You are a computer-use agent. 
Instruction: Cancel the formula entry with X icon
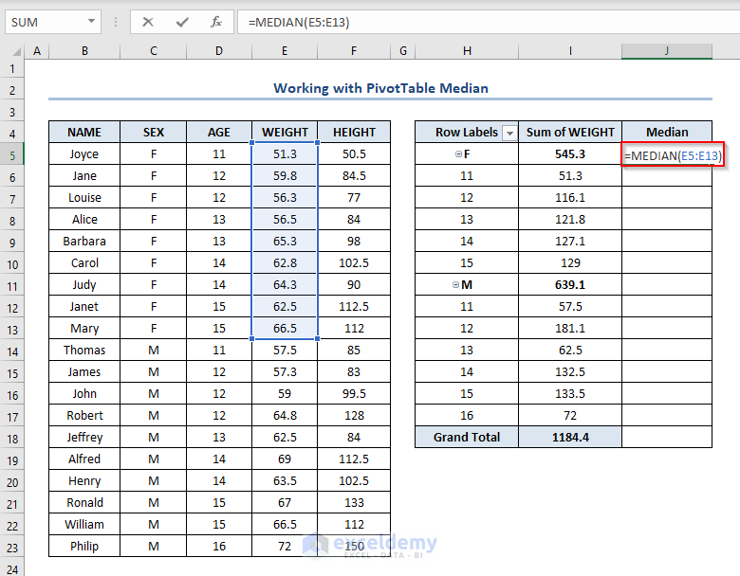click(x=148, y=22)
